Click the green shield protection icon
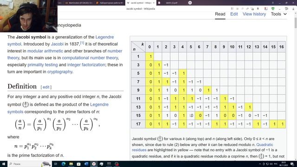The width and height of the screenshot is (297, 167). [x=273, y=9]
